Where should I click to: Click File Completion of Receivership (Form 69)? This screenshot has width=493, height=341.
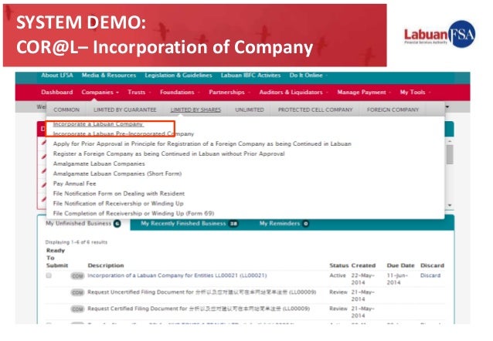point(134,214)
